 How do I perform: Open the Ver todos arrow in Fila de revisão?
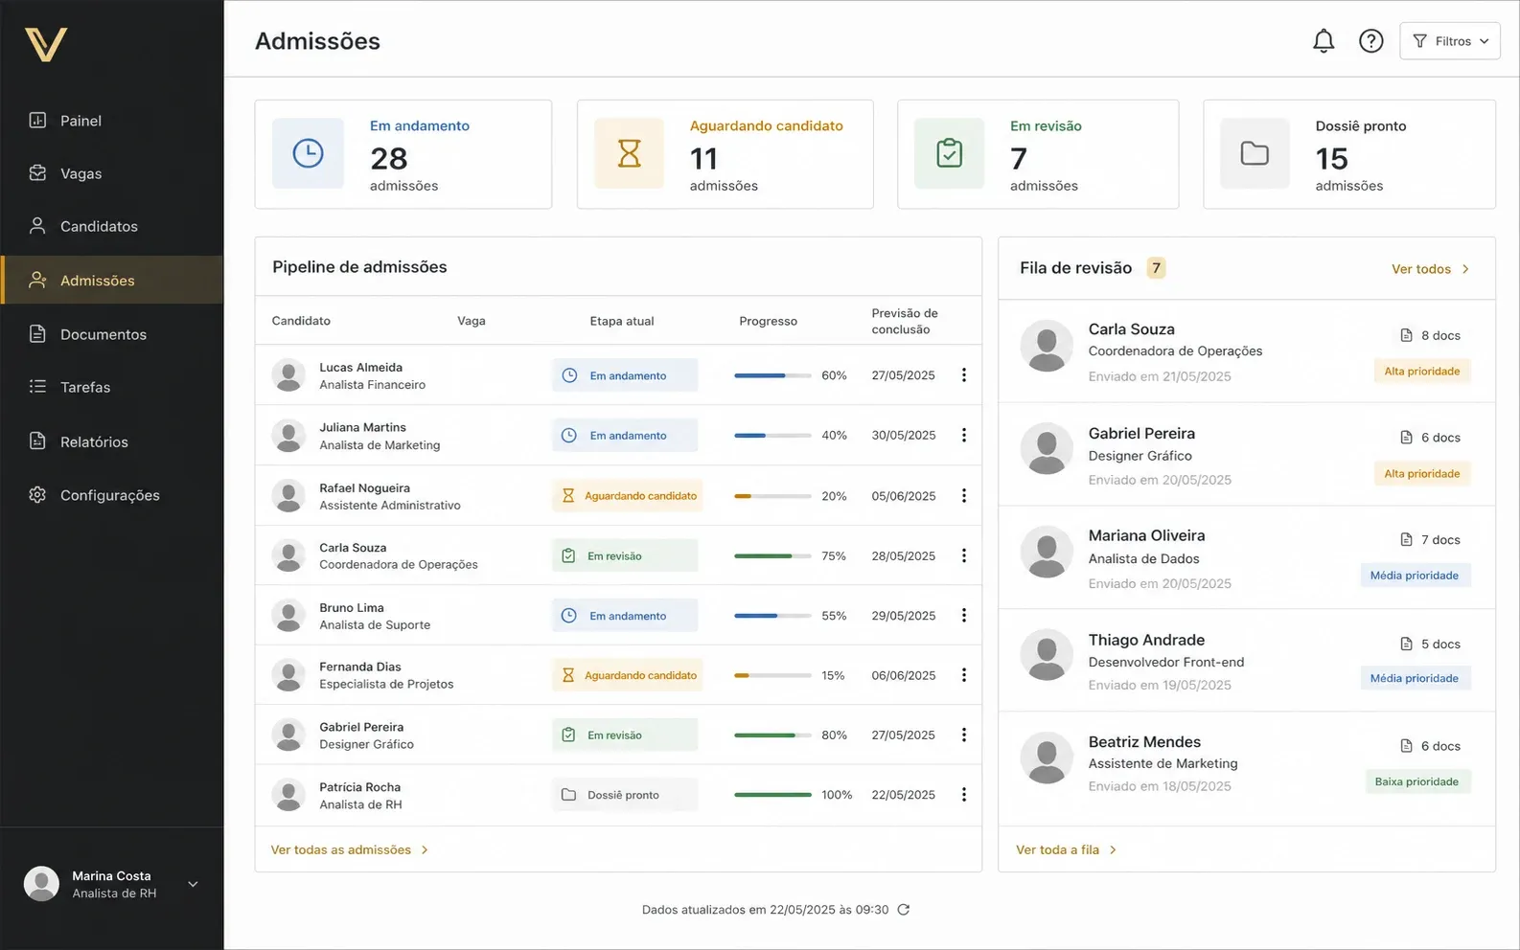click(x=1465, y=269)
